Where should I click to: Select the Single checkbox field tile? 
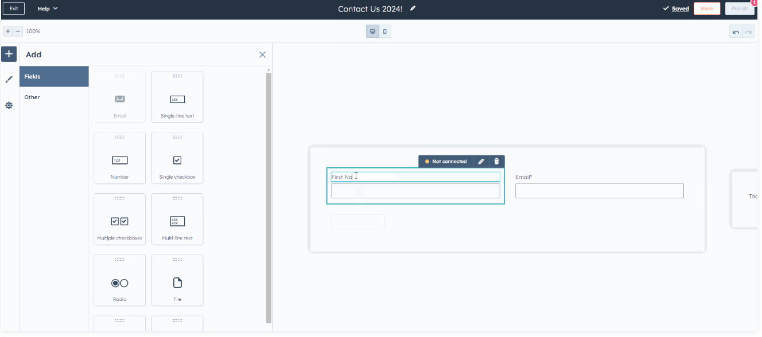177,158
